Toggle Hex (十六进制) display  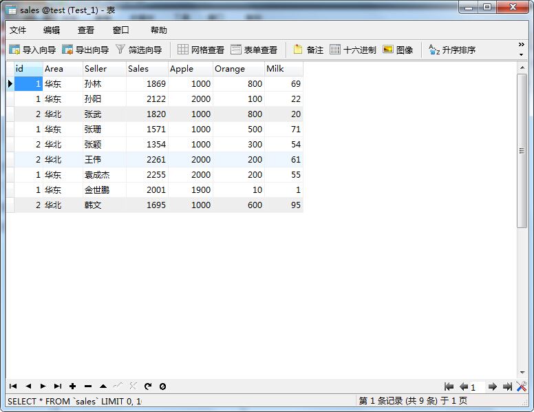pyautogui.click(x=353, y=50)
